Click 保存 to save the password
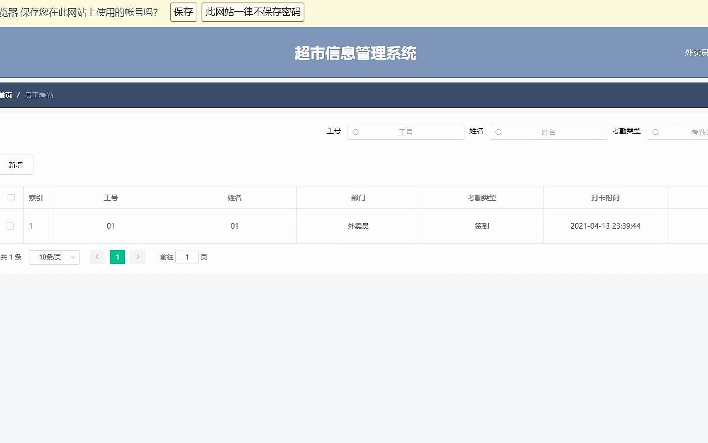This screenshot has height=443, width=708. [183, 12]
